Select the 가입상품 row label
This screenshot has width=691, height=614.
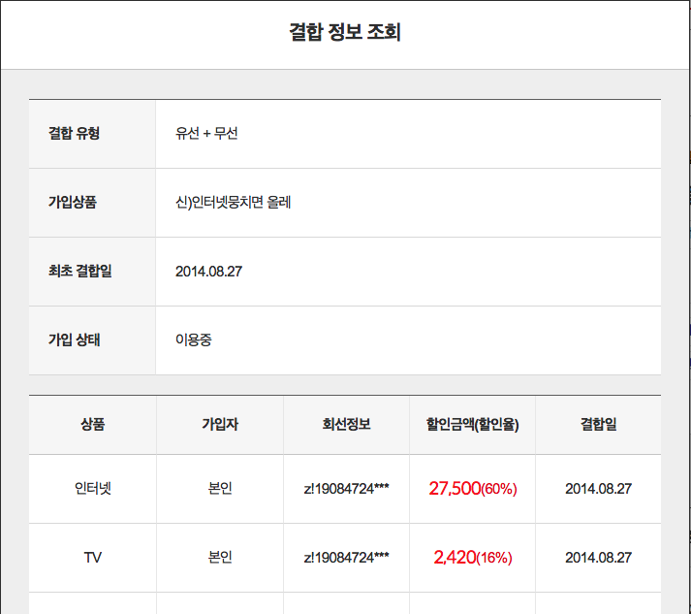pyautogui.click(x=73, y=203)
